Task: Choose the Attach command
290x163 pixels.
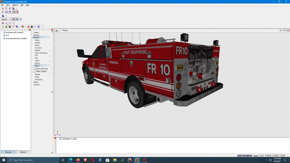Action: [x=37, y=43]
